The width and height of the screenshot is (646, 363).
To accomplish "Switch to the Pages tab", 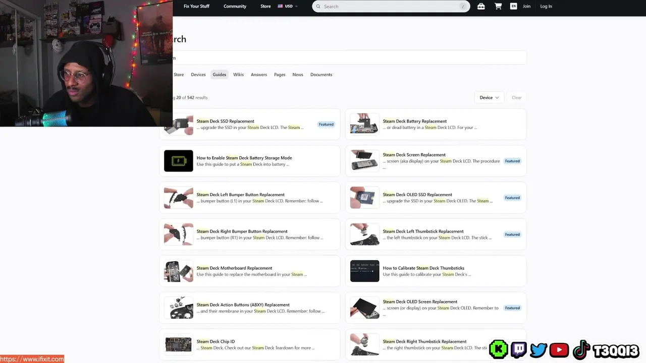I will (x=280, y=75).
